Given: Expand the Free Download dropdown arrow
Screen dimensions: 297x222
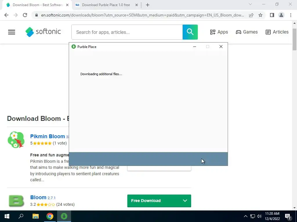Looking at the screenshot, I should pos(185,201).
